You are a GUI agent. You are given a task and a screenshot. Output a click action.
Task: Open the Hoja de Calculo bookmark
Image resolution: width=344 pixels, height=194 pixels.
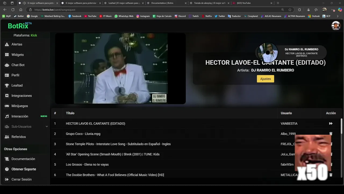coord(162,16)
